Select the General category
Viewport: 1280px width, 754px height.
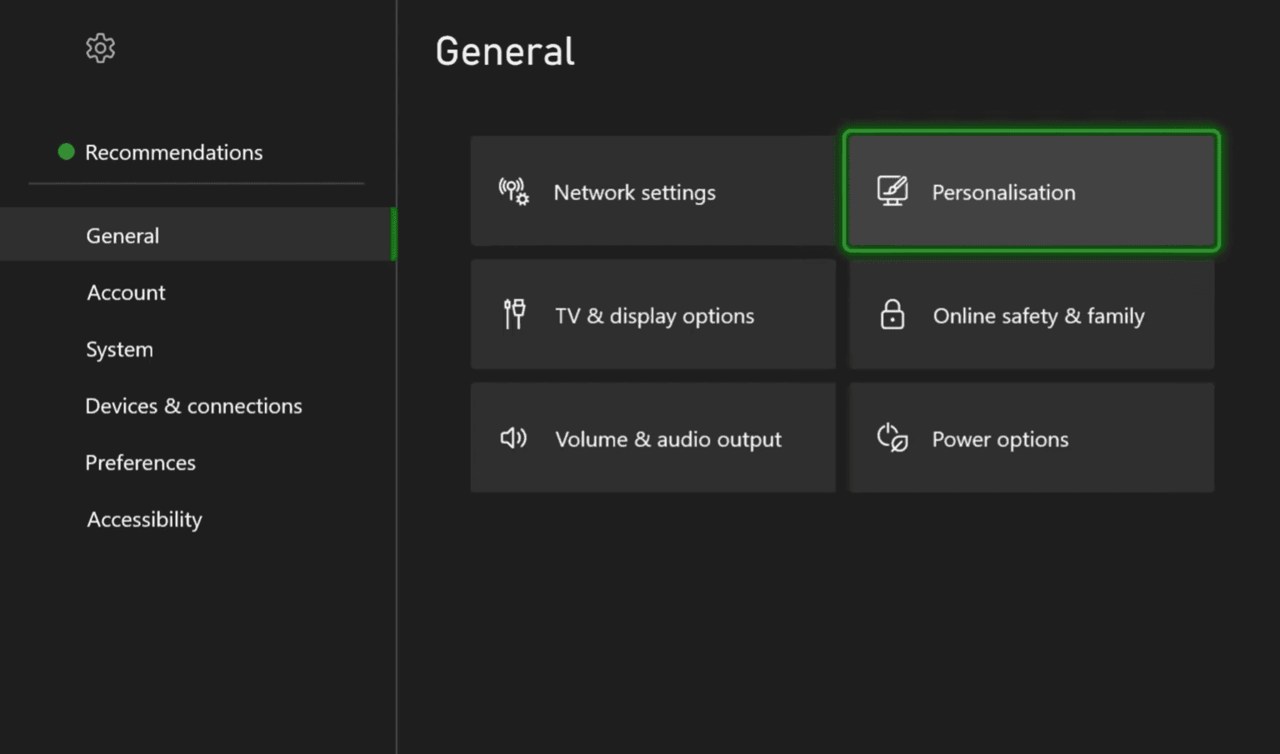[x=197, y=235]
